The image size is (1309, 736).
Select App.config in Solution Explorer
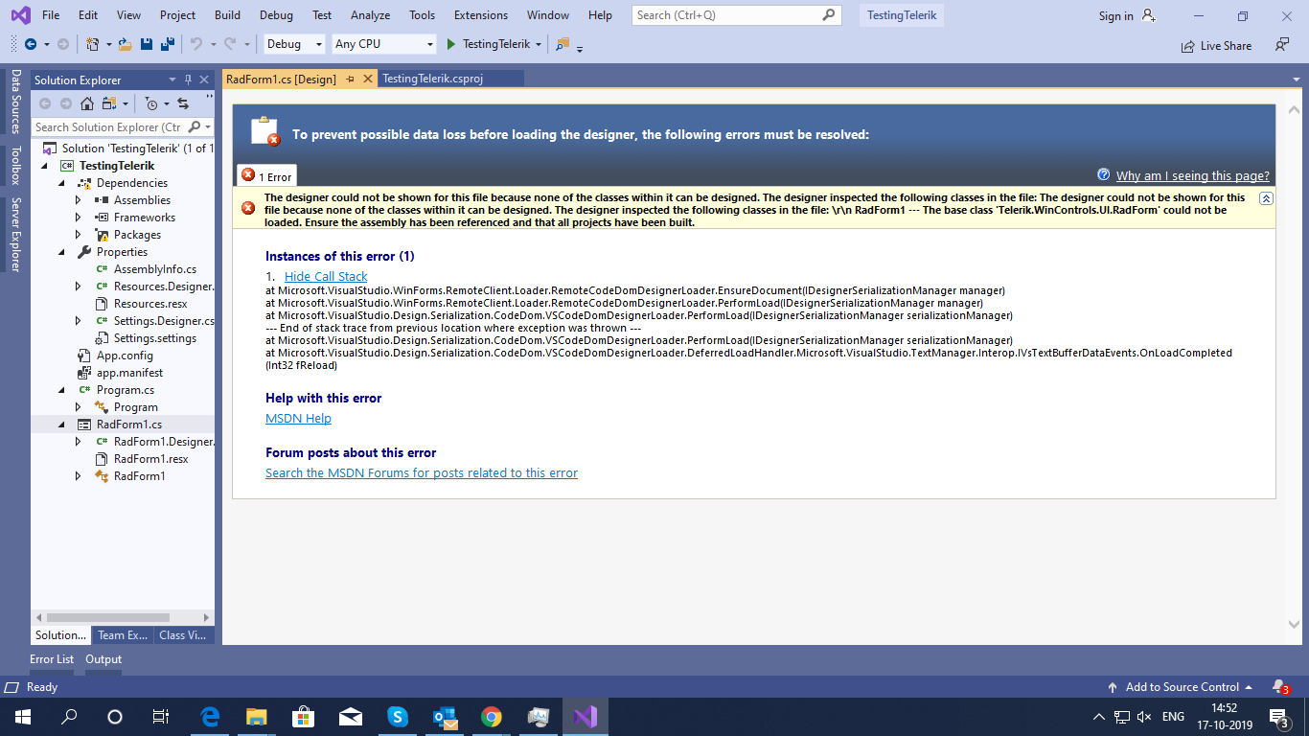tap(125, 356)
